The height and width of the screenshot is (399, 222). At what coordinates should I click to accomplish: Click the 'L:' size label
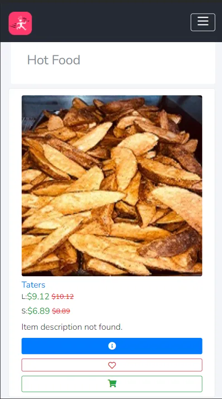point(24,297)
